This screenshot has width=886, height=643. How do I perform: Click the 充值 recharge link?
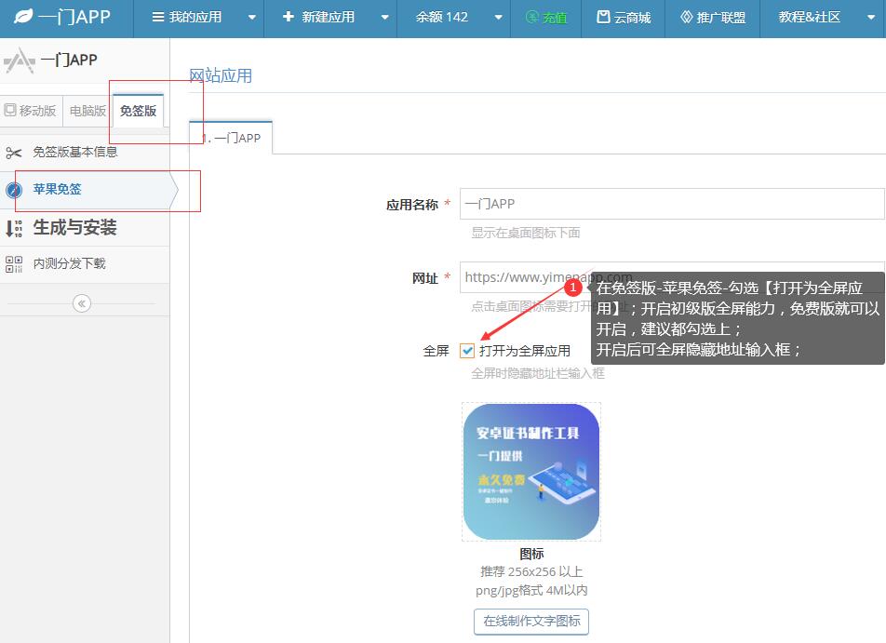[545, 19]
